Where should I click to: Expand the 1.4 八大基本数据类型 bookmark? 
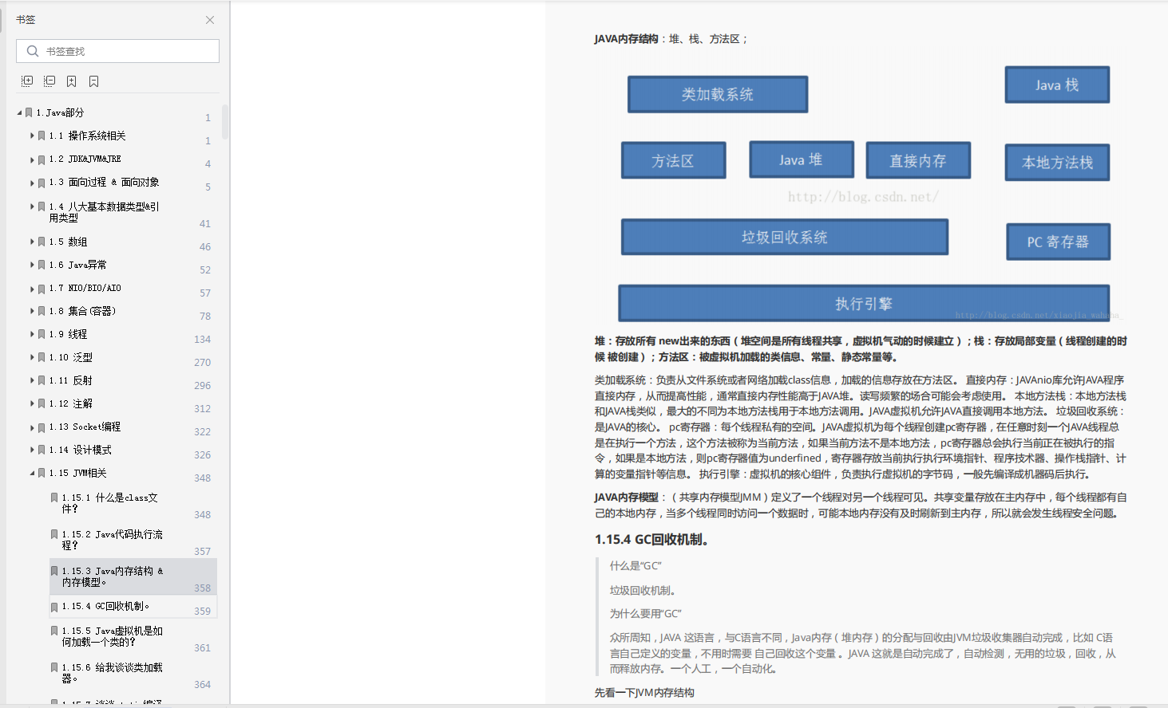tap(32, 206)
